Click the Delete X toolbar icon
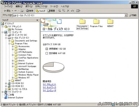The image size is (139, 107). point(68,11)
